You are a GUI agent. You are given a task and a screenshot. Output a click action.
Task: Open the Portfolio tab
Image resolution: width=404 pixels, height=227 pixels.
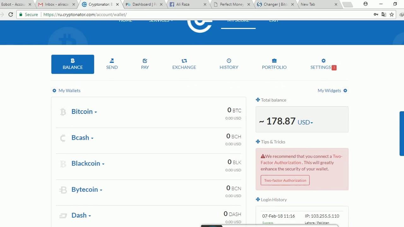point(274,64)
